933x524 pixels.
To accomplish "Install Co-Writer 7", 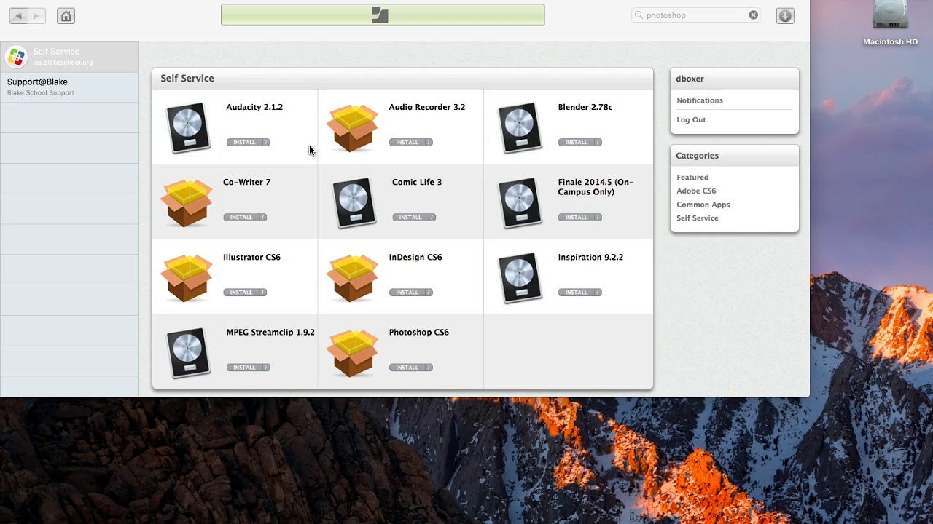I will tap(241, 218).
